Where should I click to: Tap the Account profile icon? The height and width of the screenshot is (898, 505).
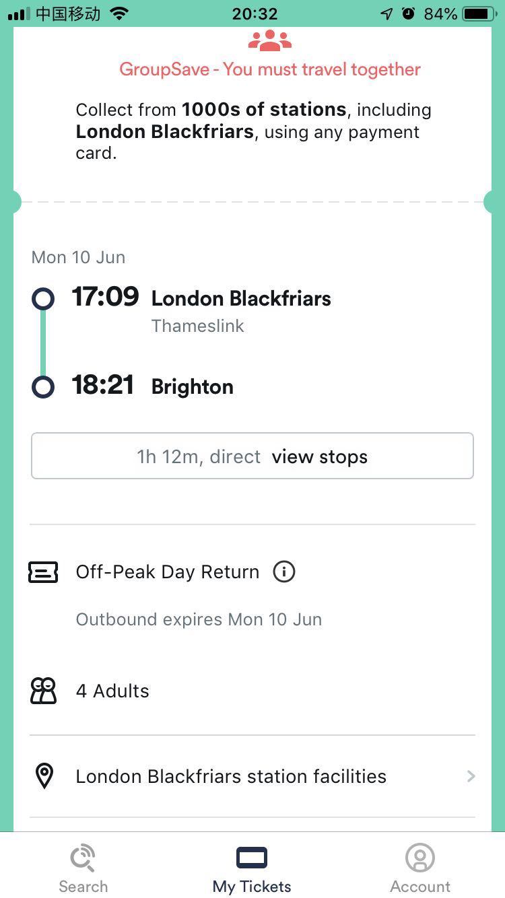click(x=420, y=858)
